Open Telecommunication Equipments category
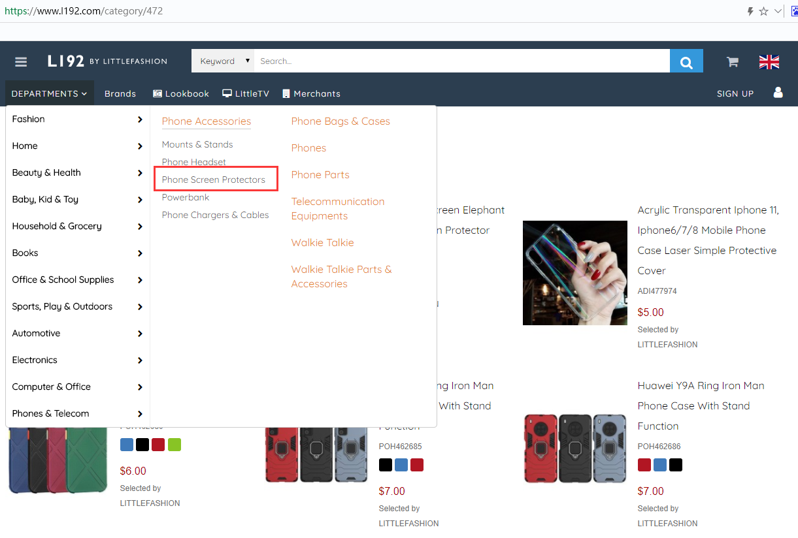Image resolution: width=798 pixels, height=538 pixels. click(338, 209)
